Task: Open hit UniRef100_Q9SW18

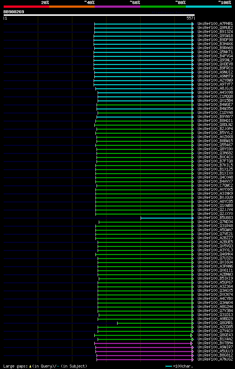Action: (x=215, y=36)
